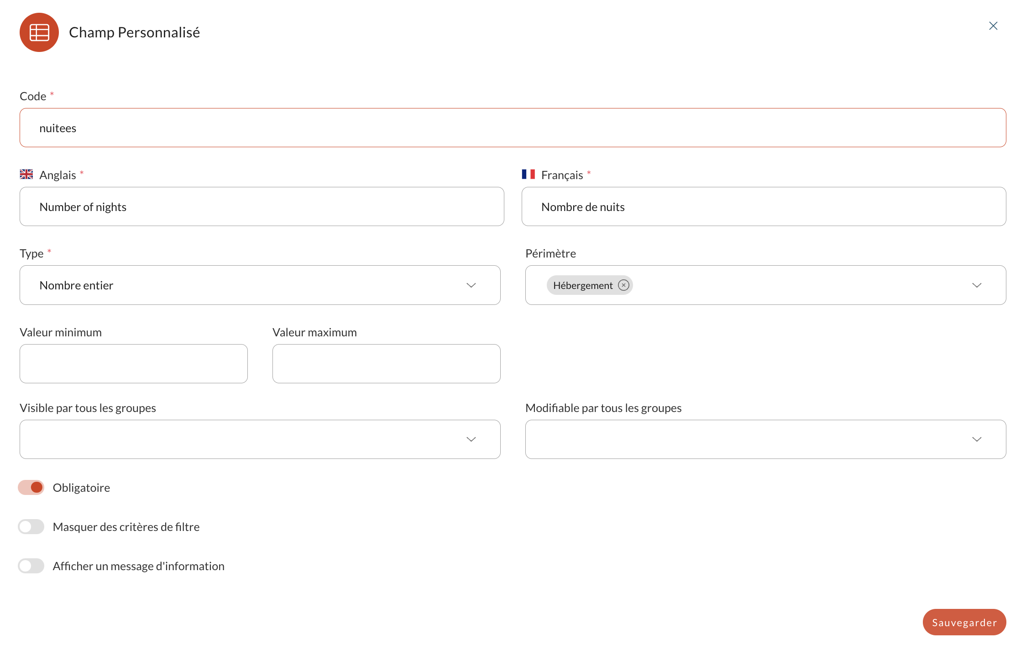The width and height of the screenshot is (1026, 649).
Task: Enable Masquer des critères de filtre toggle
Action: click(x=31, y=526)
